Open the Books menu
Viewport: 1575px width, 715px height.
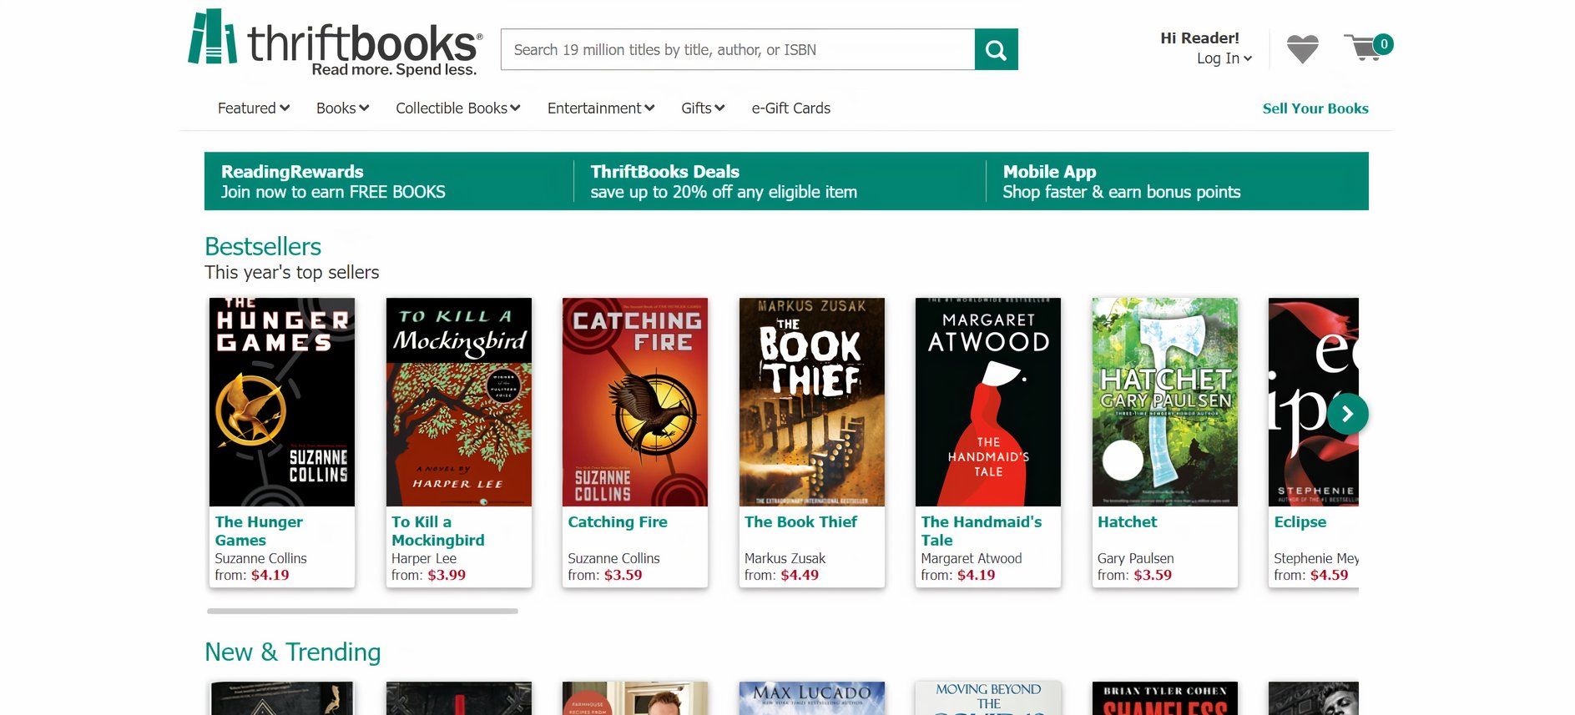342,108
